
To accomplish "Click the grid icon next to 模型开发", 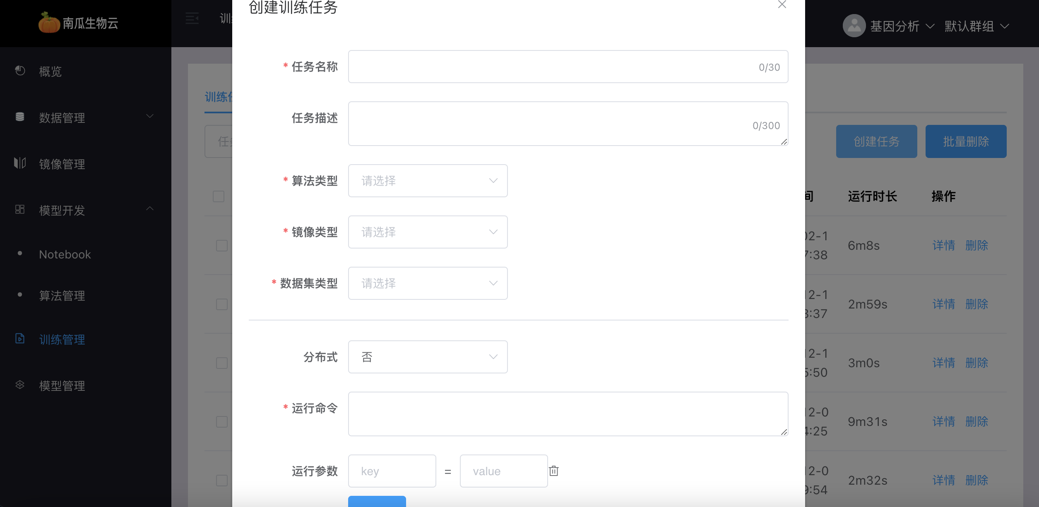I will tap(20, 209).
